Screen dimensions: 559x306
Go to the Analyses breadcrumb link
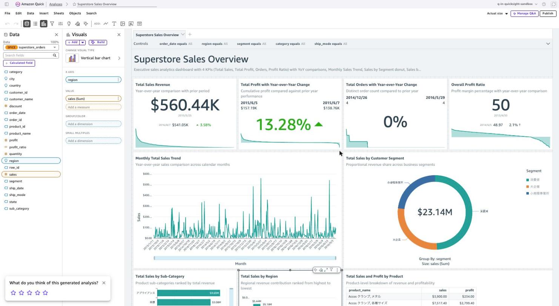coord(56,4)
